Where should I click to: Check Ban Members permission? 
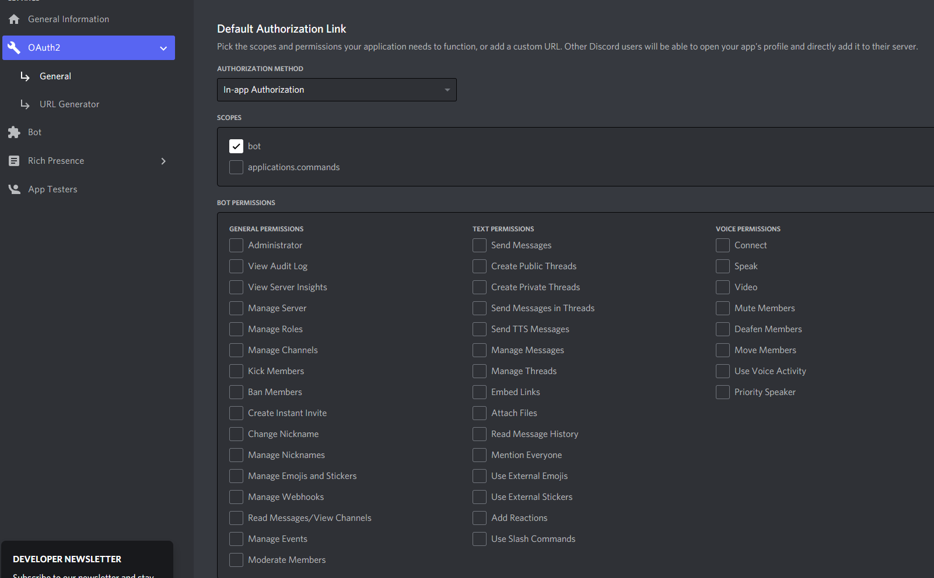click(x=236, y=392)
